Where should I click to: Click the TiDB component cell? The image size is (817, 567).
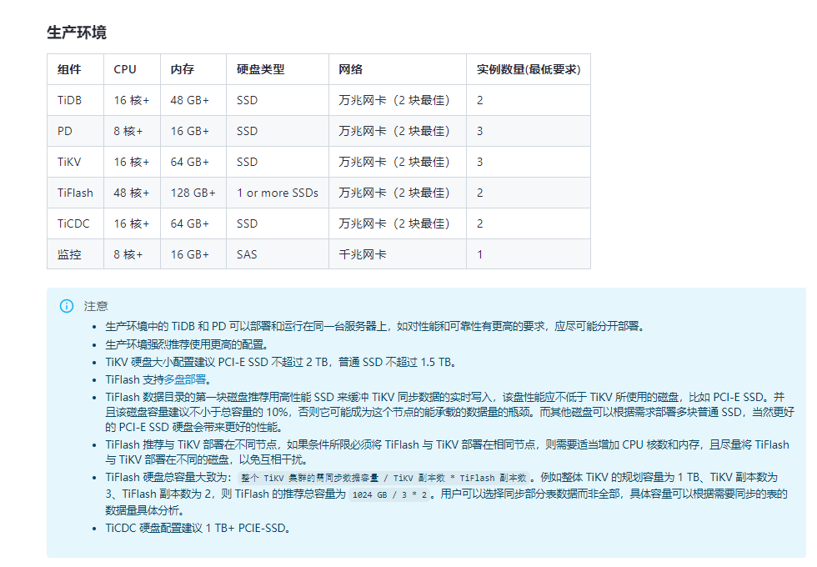76,100
